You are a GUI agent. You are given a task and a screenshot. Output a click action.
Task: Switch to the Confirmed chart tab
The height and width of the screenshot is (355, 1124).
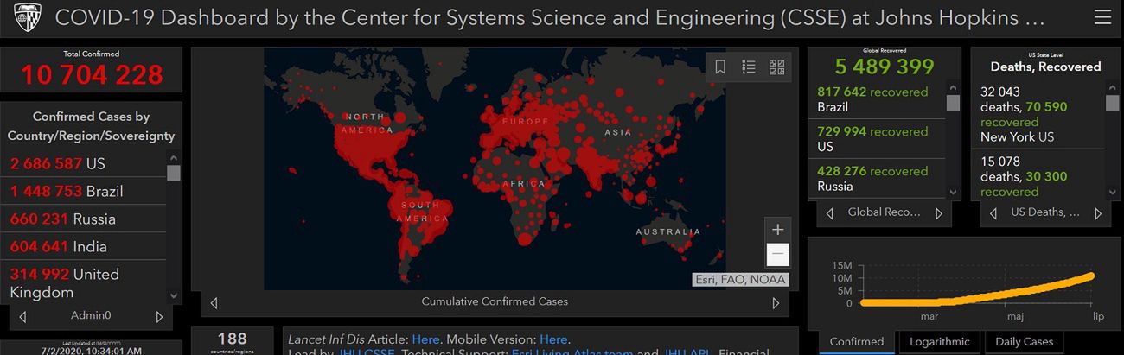pyautogui.click(x=857, y=342)
